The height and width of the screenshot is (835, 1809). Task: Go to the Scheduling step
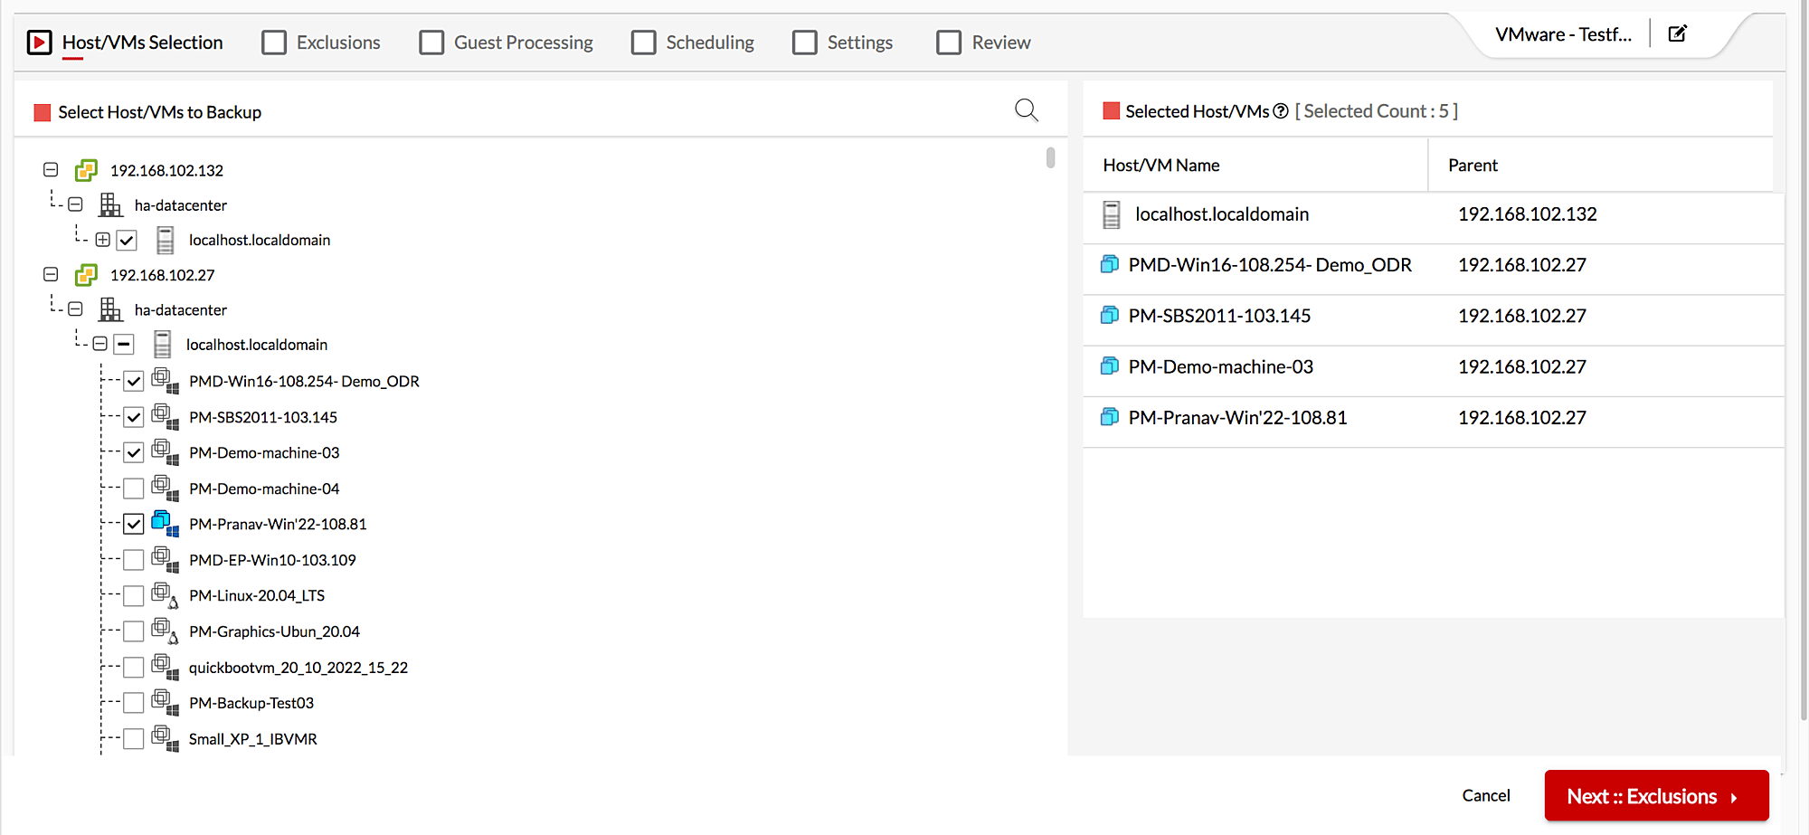pos(693,43)
